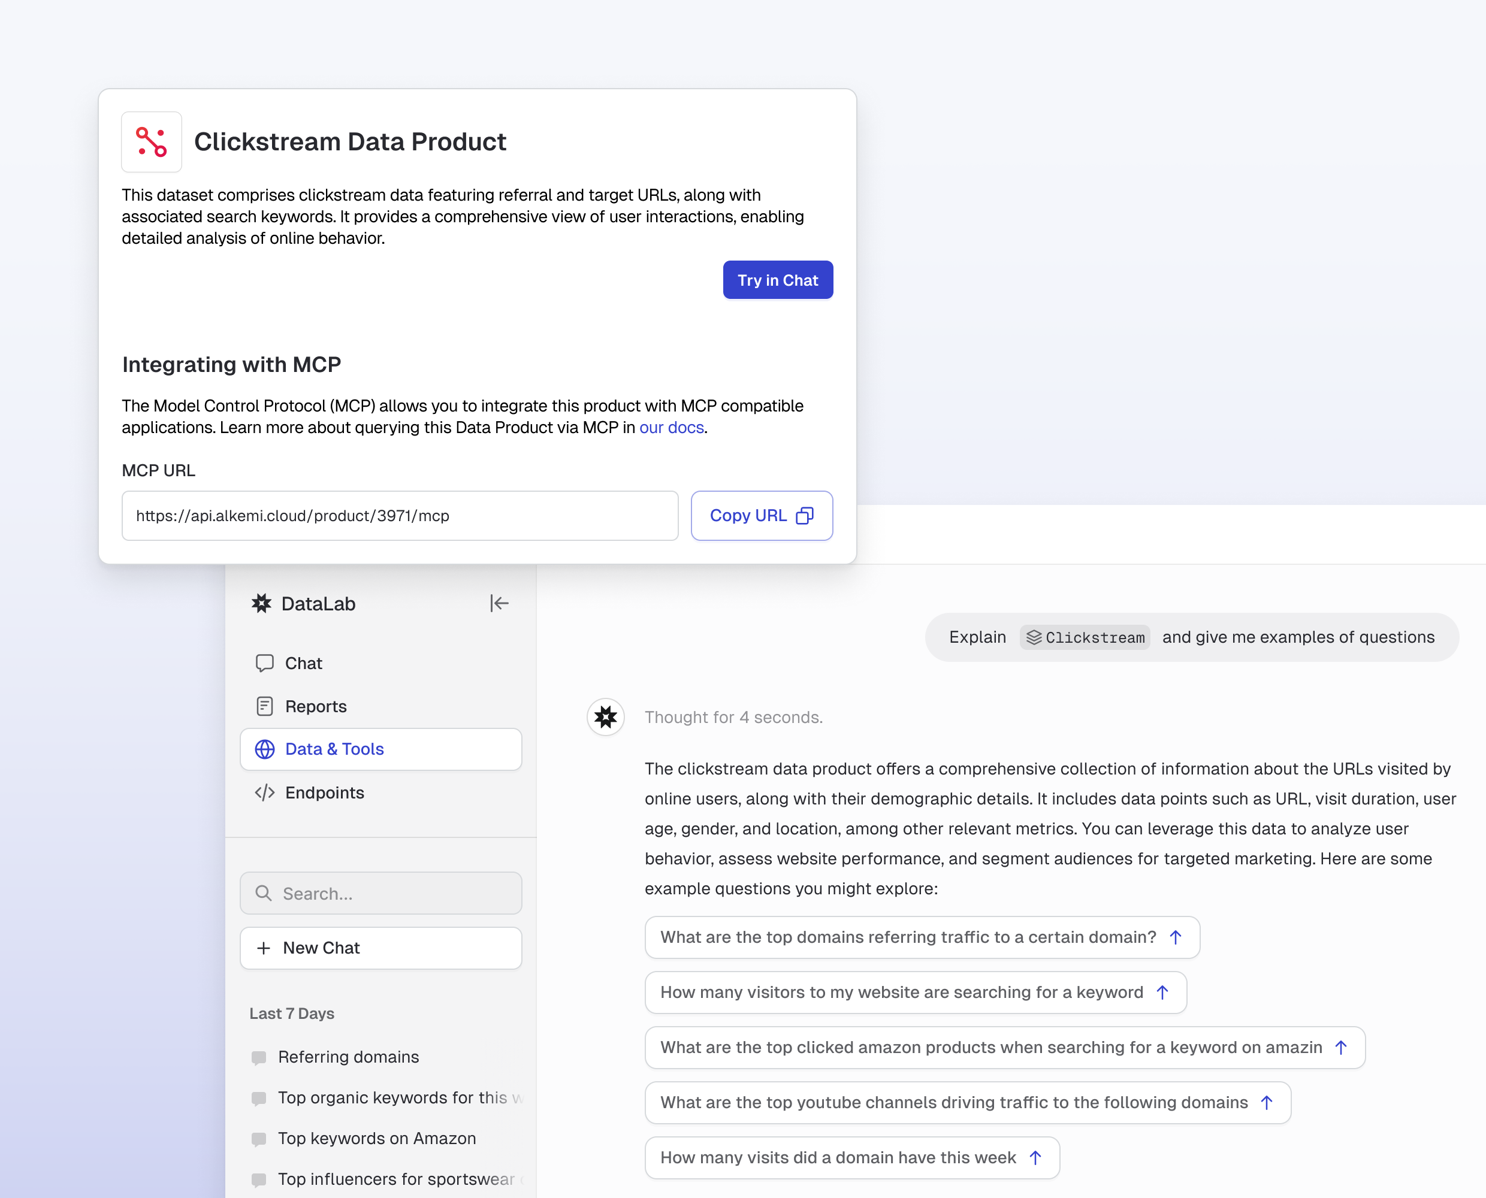Open the Referring domains chat history
The height and width of the screenshot is (1198, 1486).
coord(349,1057)
